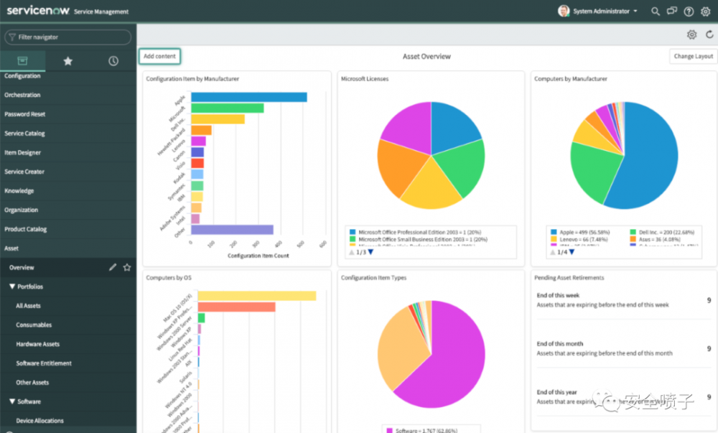
Task: Select the Overview navigator item
Action: [22, 267]
